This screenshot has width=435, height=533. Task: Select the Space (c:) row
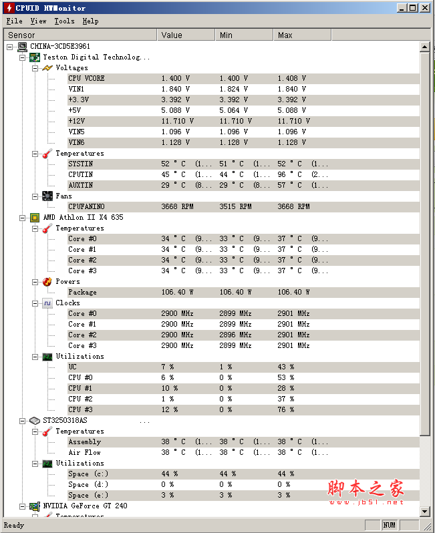tap(243, 474)
